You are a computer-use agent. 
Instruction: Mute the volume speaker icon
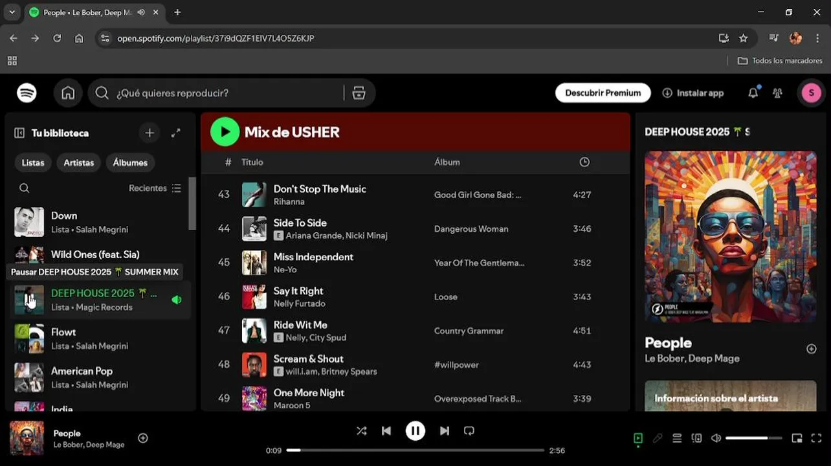coord(716,438)
